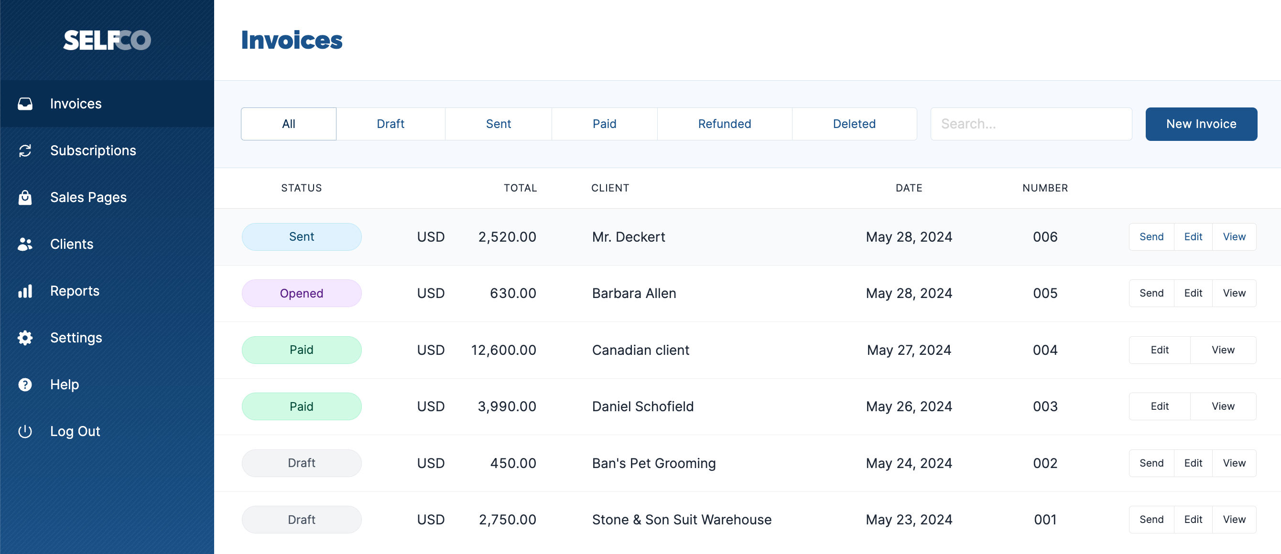Viewport: 1281px width, 554px height.
Task: Click the TOTAL column header
Action: pyautogui.click(x=520, y=188)
